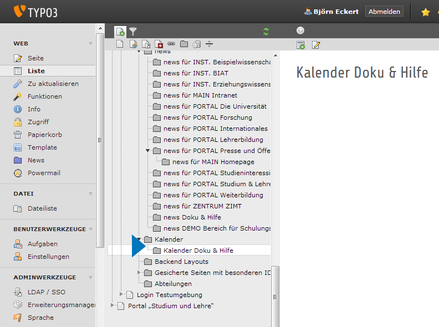
Task: Click the help question mark icon
Action: [x=300, y=31]
